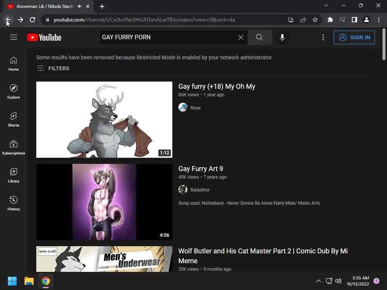Click the padlock site info icon

[x=48, y=20]
